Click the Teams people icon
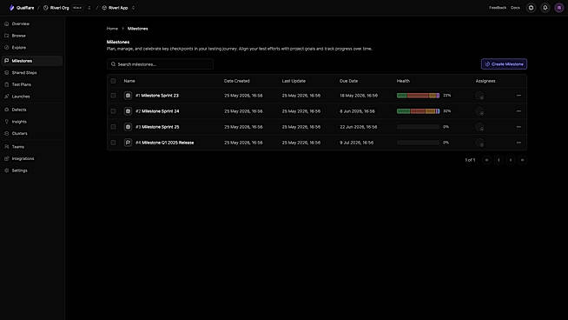Viewport: 568px width, 320px height. [7, 147]
